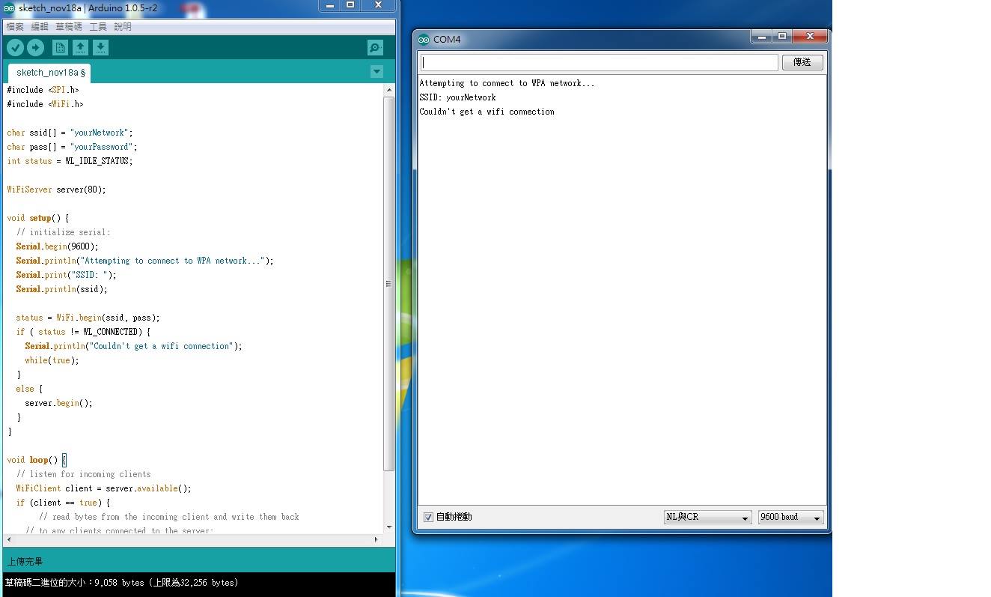Screen dimensions: 991x597
Task: Close the COM4 serial monitor window
Action: click(810, 36)
